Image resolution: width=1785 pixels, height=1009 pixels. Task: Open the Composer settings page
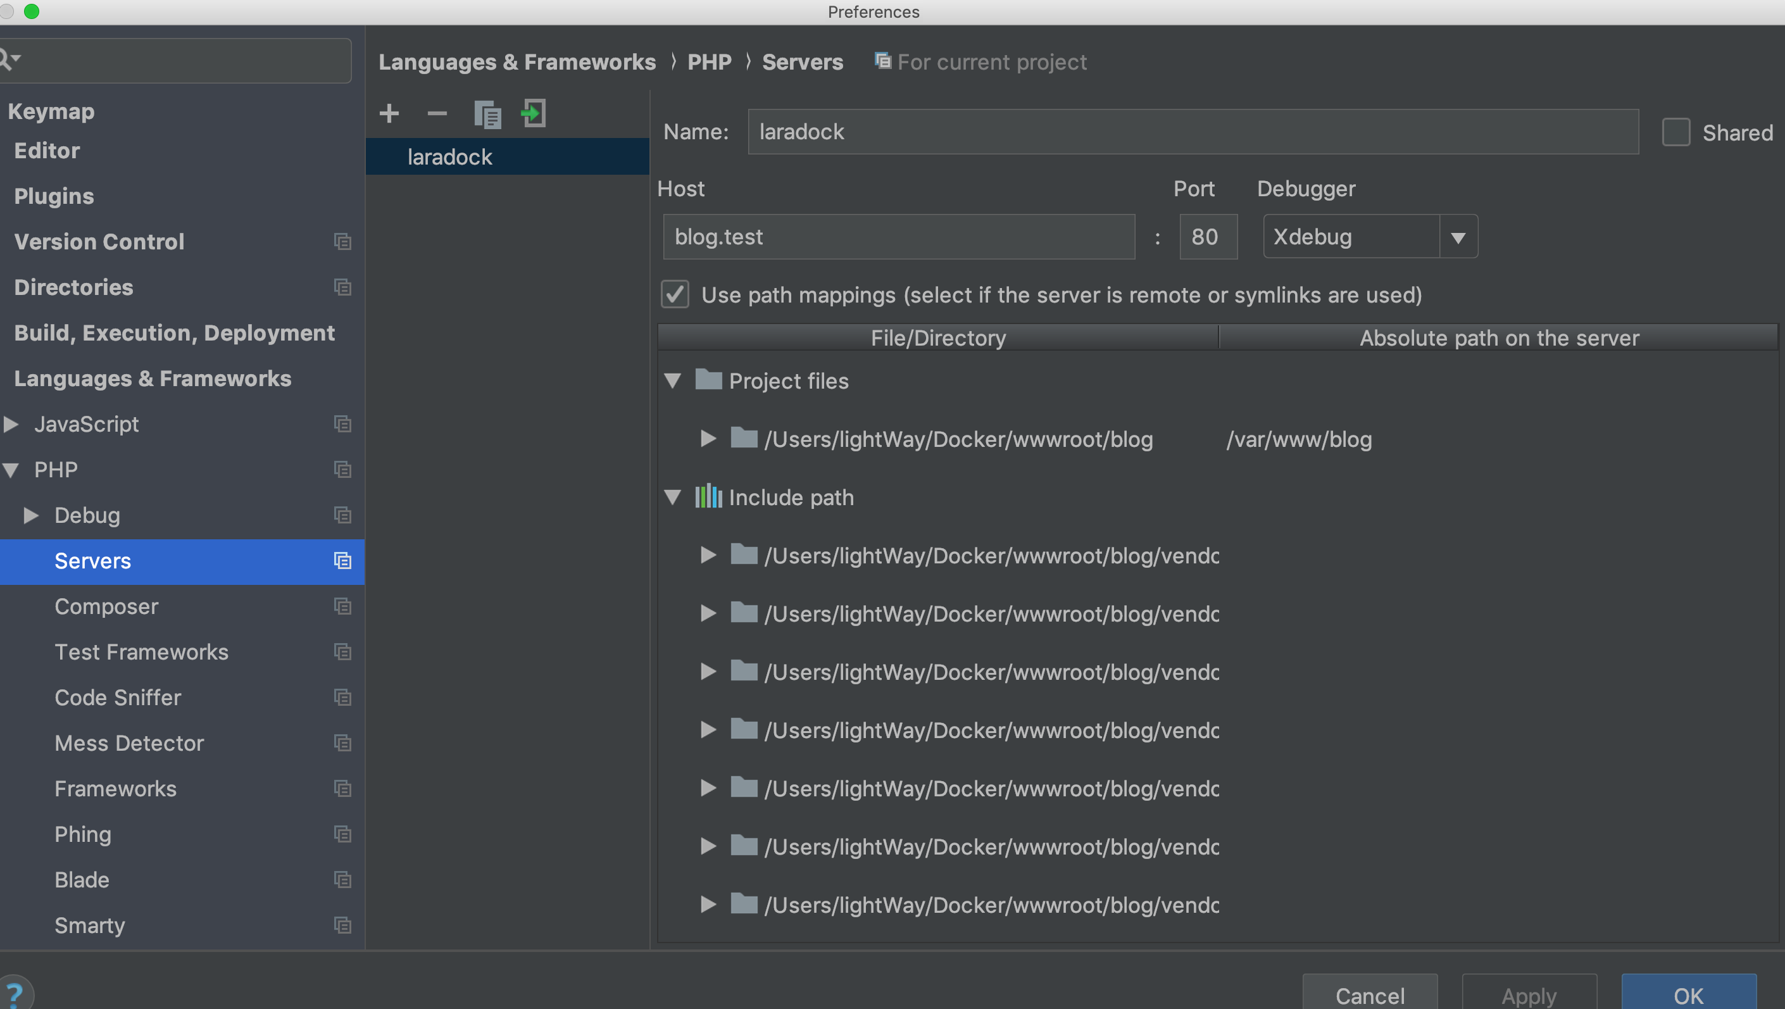(107, 606)
